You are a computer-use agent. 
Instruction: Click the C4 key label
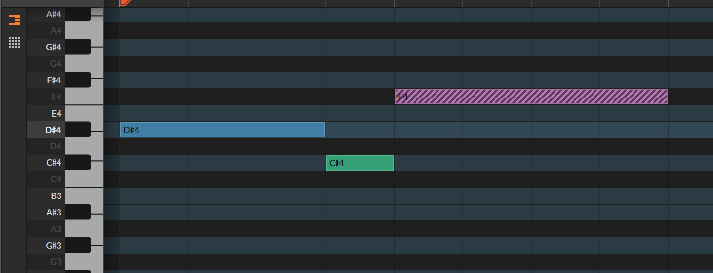tap(56, 179)
